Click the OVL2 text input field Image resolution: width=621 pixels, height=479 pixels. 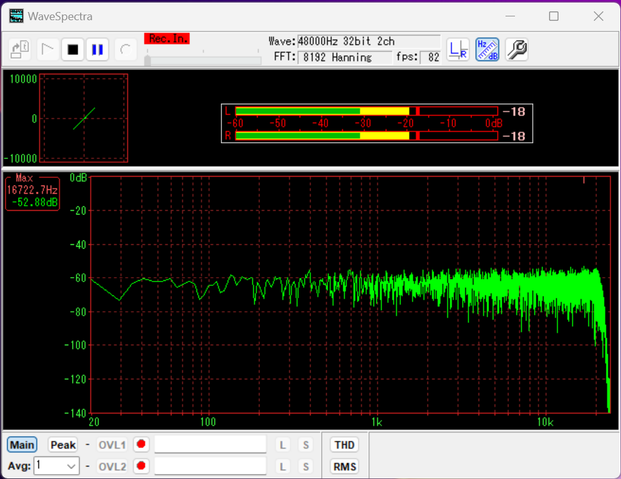point(210,466)
